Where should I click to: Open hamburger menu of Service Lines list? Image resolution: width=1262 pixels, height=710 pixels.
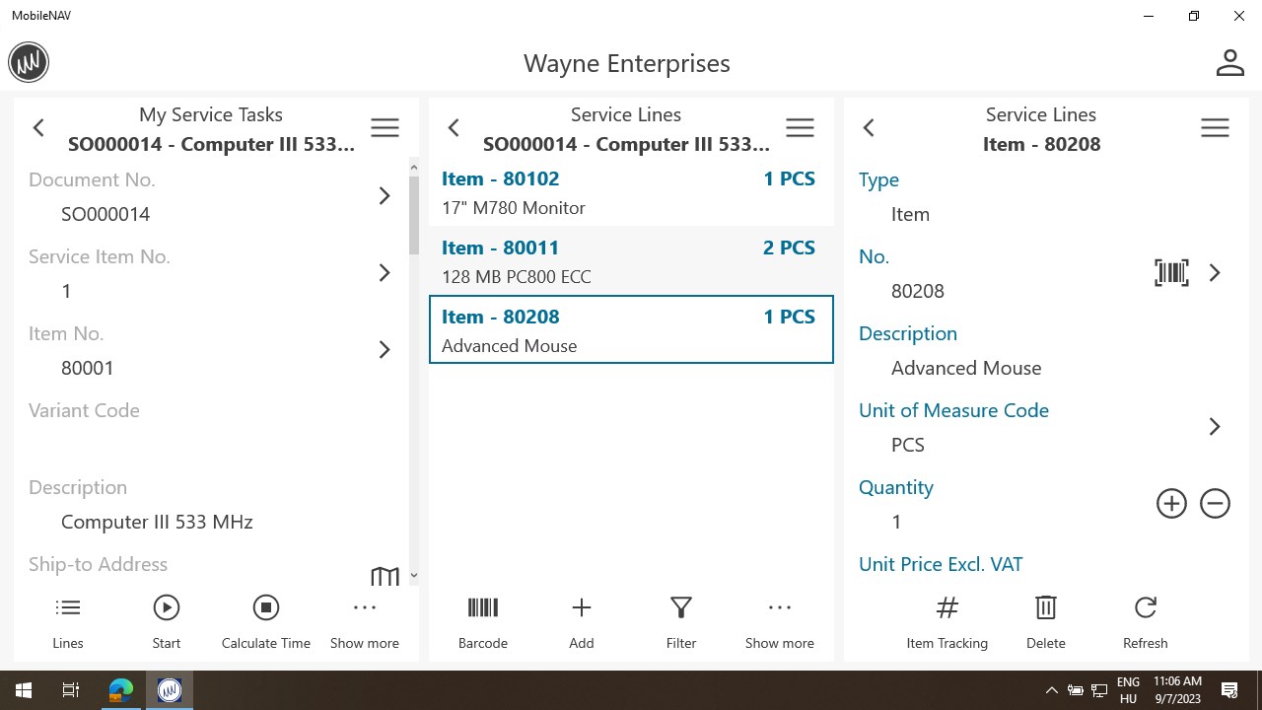click(x=800, y=128)
